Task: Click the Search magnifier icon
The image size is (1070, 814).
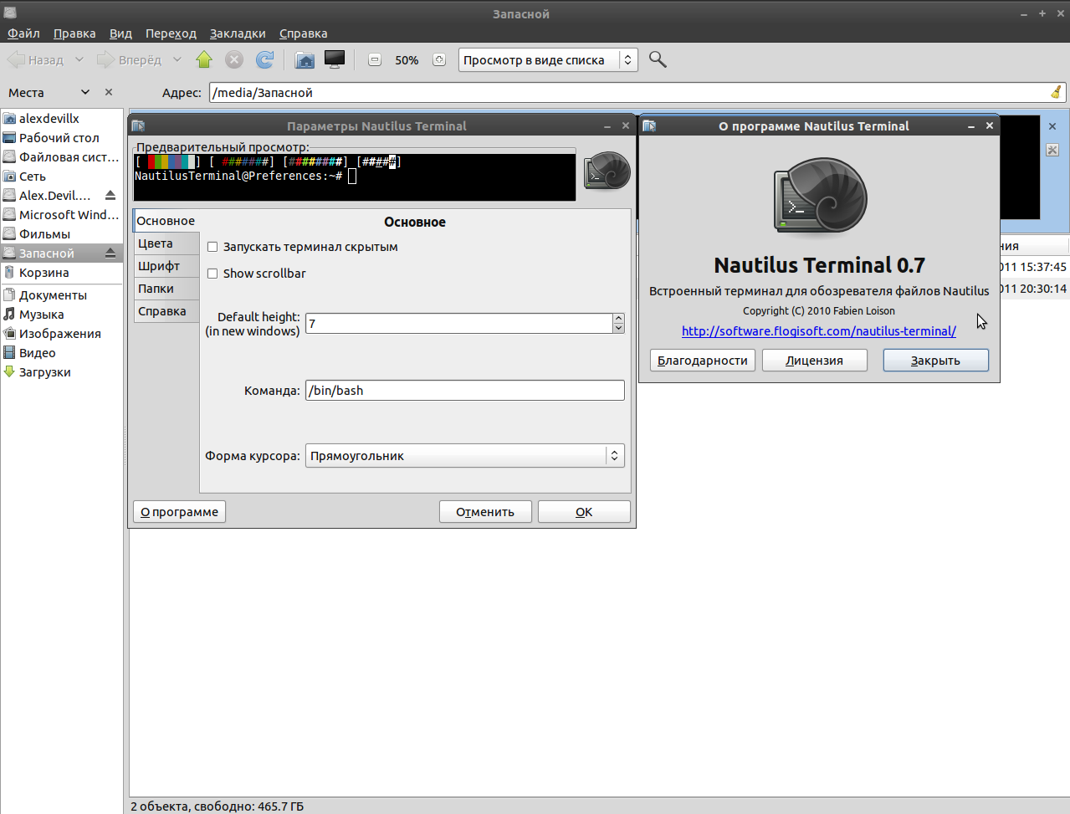Action: click(x=658, y=59)
